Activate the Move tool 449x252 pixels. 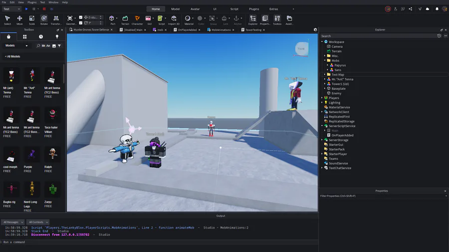(19, 20)
